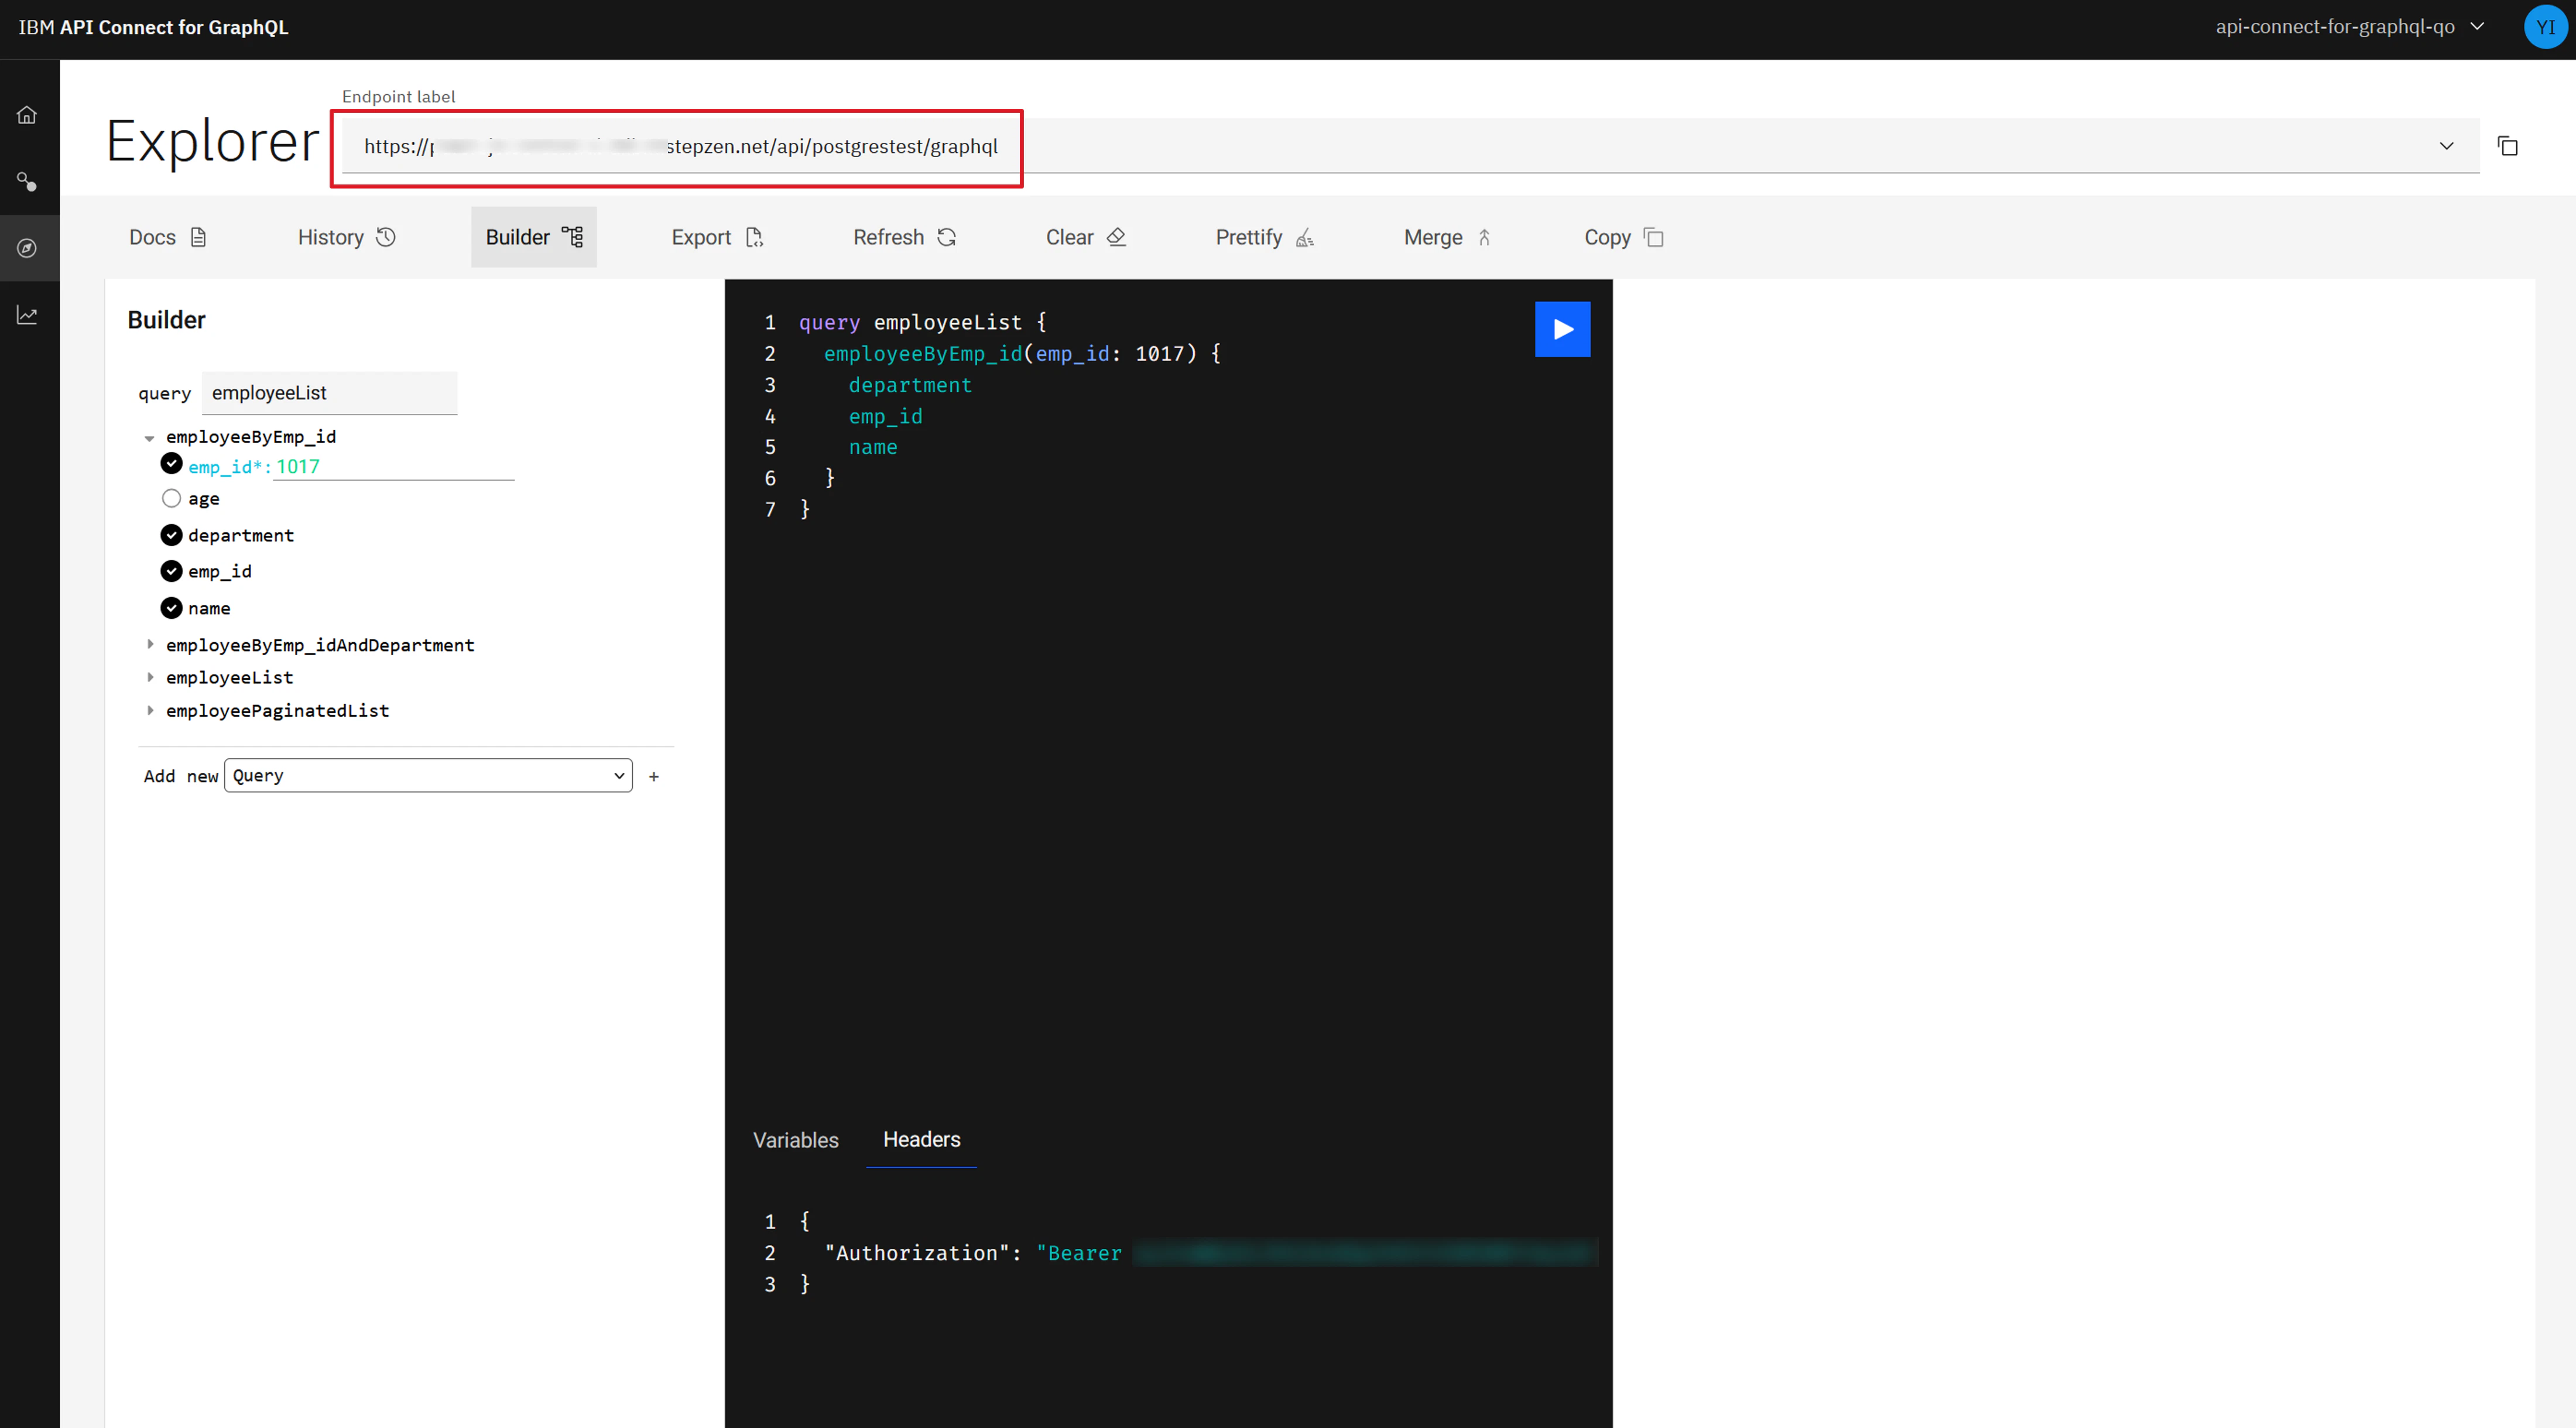The width and height of the screenshot is (2576, 1428).
Task: Open the api-connect-for-graphql-qo account dropdown
Action: click(2349, 27)
